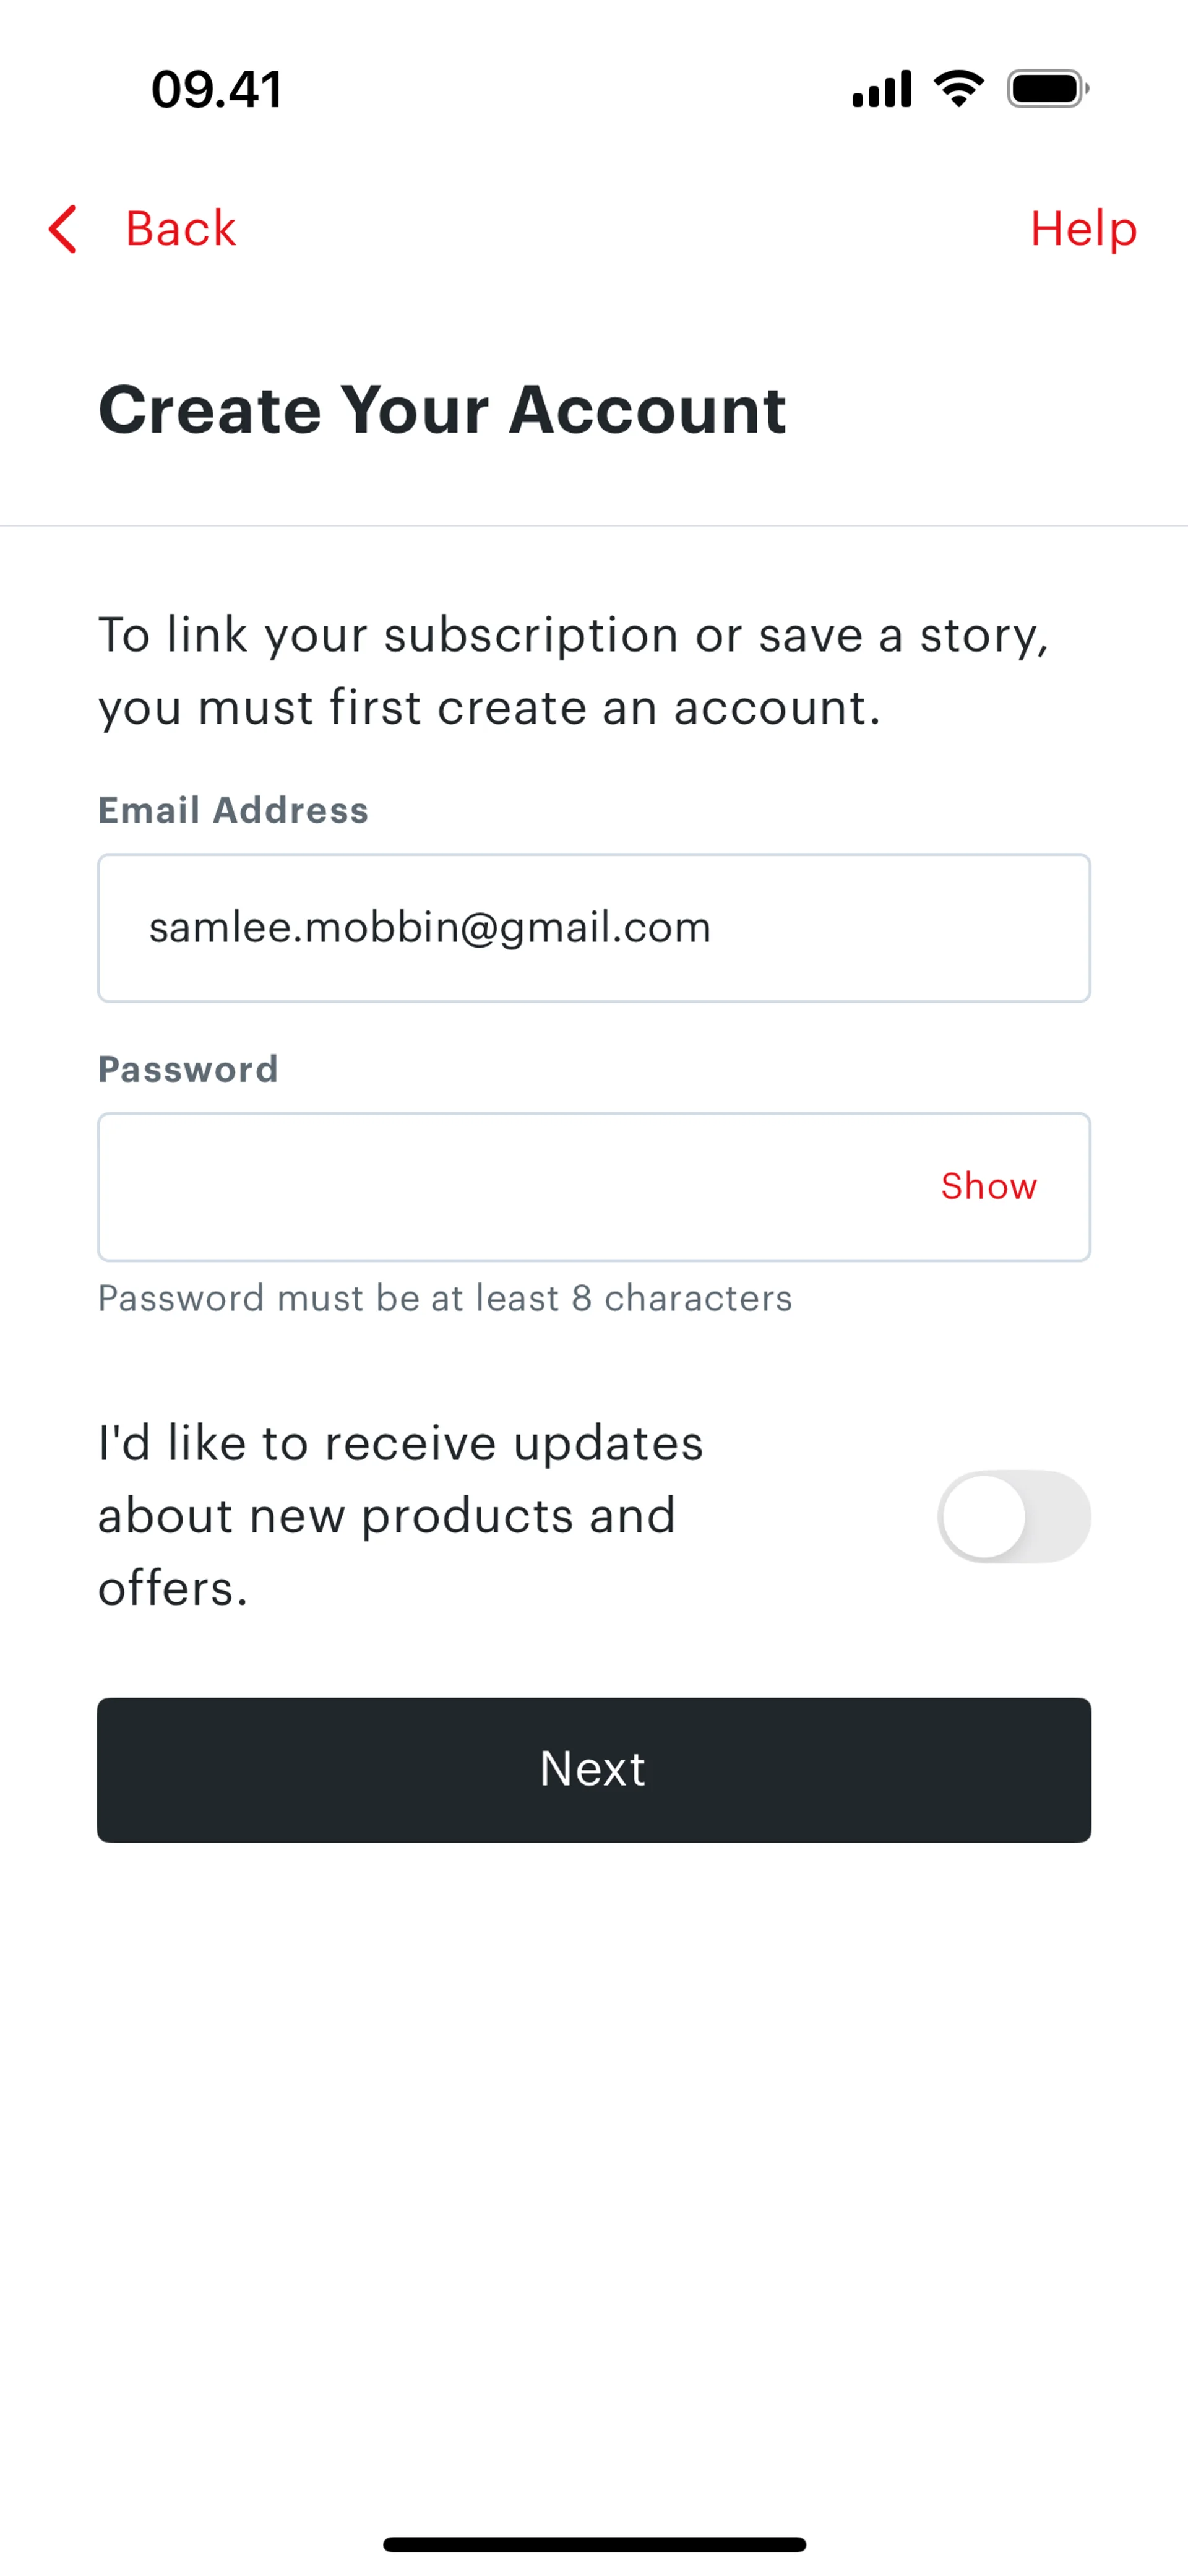Click the receive updates offer text

coord(400,1515)
